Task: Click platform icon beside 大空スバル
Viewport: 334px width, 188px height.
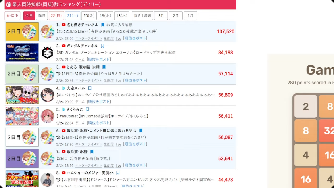Action: [x=63, y=88]
